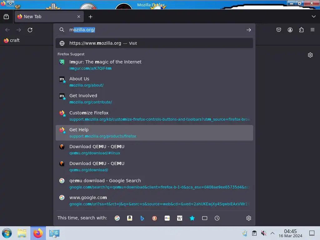The height and width of the screenshot is (240, 320).
Task: Open search settings gear in suggestion panel
Action: tap(248, 218)
